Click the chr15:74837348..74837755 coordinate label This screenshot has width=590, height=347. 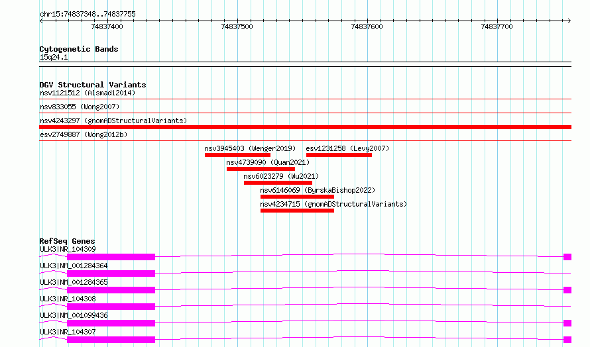click(88, 15)
